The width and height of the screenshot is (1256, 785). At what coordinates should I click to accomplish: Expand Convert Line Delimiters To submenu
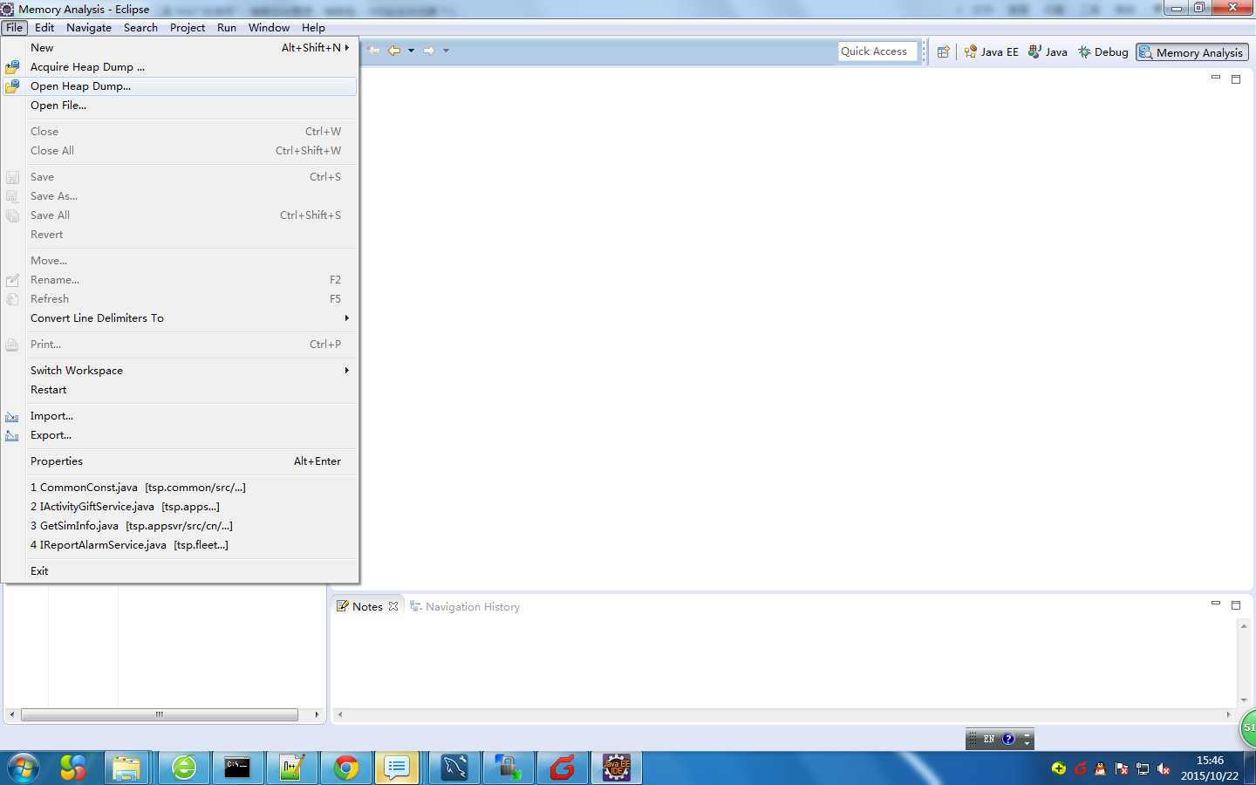(x=180, y=318)
